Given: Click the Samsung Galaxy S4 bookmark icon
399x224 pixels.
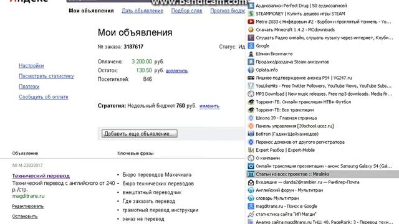Looking at the screenshot, I should pyautogui.click(x=251, y=166).
